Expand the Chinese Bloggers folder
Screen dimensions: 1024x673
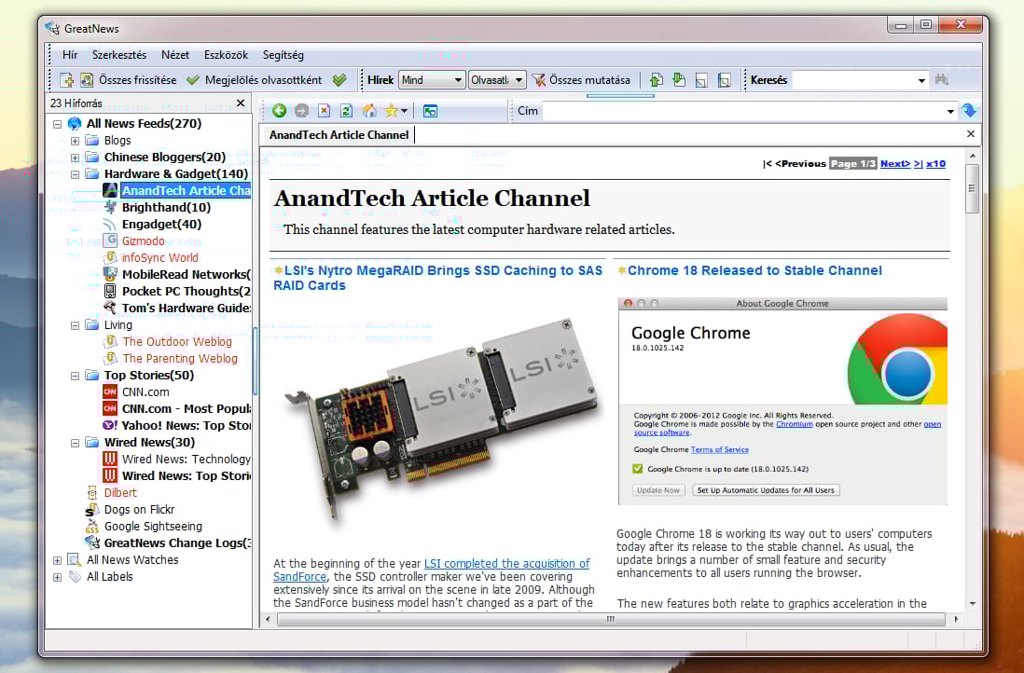[76, 158]
